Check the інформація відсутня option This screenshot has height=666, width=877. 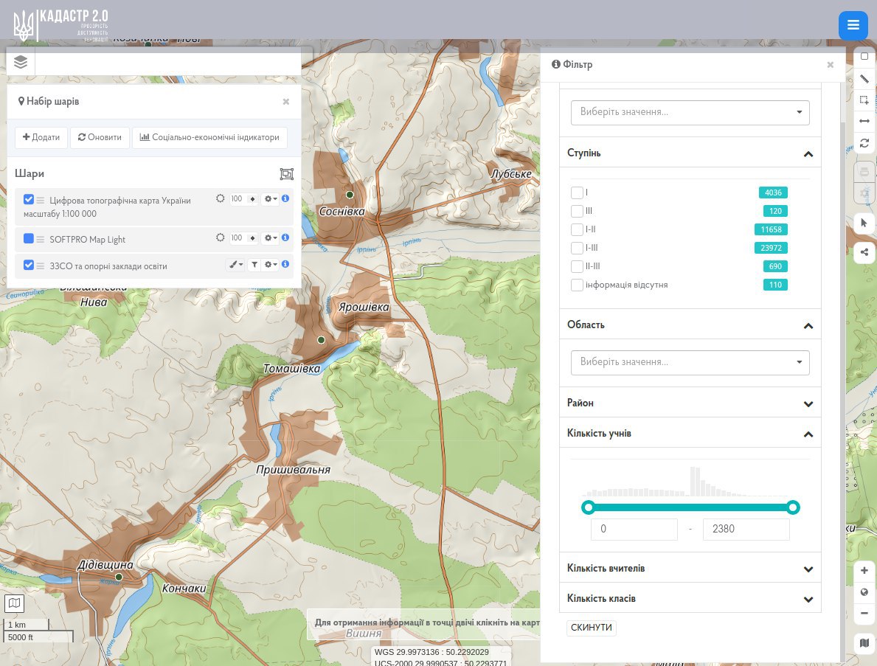tap(577, 285)
